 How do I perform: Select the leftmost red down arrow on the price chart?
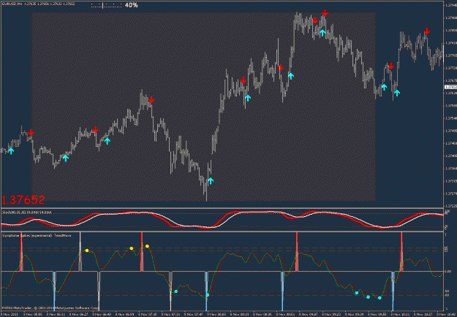pos(31,132)
